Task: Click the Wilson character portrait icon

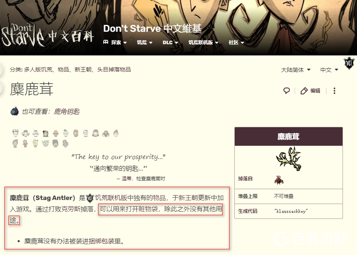Action: pos(15,133)
